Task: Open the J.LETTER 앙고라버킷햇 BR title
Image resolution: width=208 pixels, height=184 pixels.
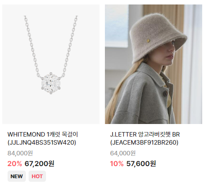Action: coord(145,134)
